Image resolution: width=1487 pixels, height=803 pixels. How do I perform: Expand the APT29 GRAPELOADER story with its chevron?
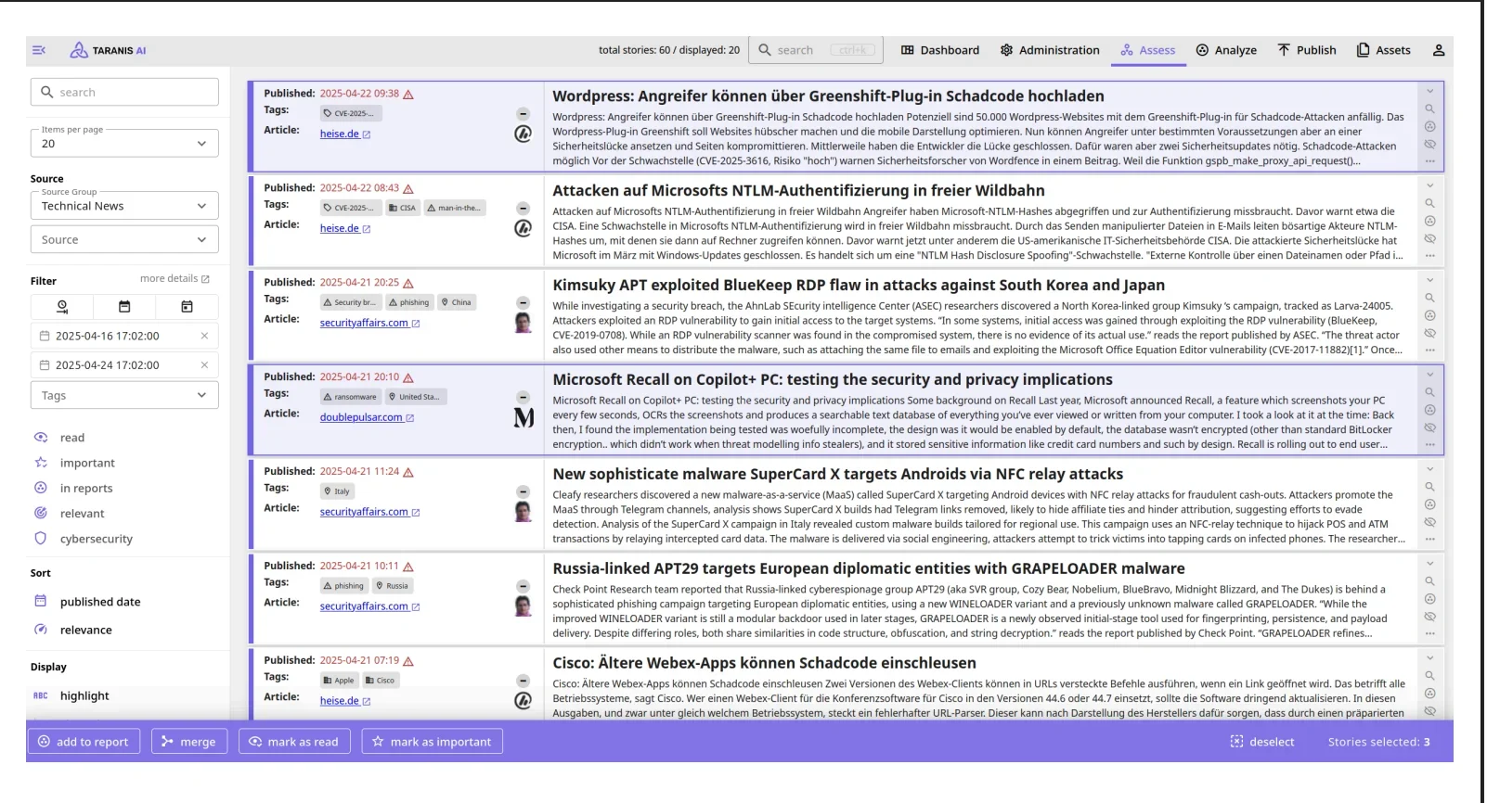click(1429, 564)
